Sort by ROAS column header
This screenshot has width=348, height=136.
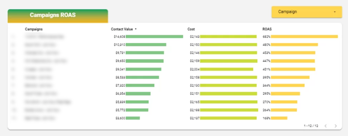point(267,29)
